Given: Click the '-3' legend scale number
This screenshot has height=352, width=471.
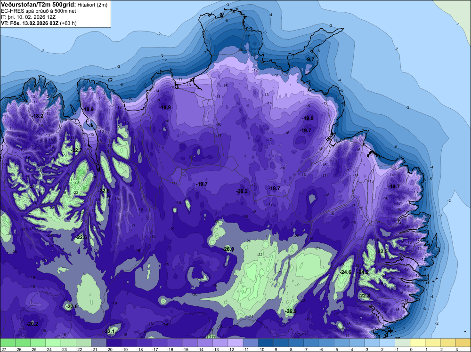Looking at the screenshot, I should pyautogui.click(x=367, y=349).
